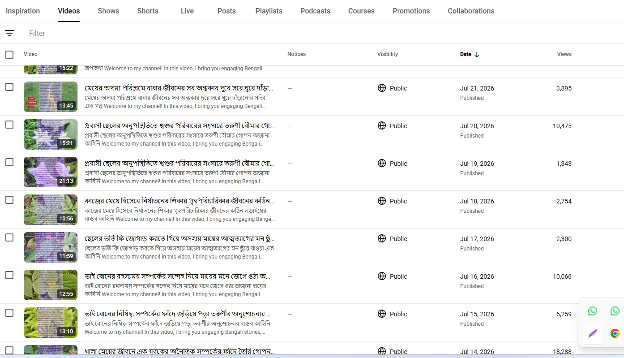The height and width of the screenshot is (358, 624).
Task: Open the 11:59 video thumbnail
Action: [51, 247]
